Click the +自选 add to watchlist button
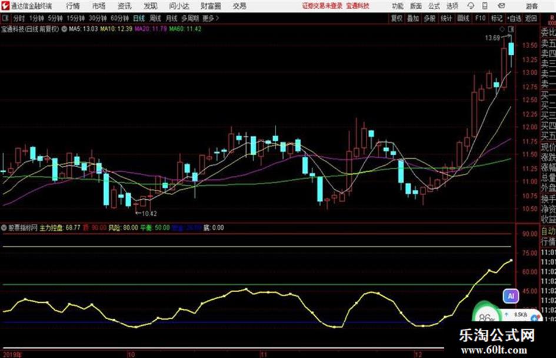556x358 pixels. click(514, 18)
